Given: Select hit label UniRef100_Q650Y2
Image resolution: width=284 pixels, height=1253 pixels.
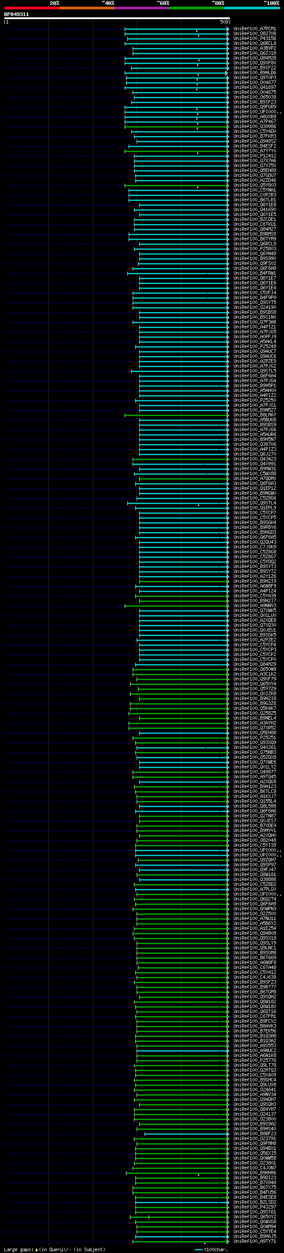Looking at the screenshot, I should (x=255, y=1217).
